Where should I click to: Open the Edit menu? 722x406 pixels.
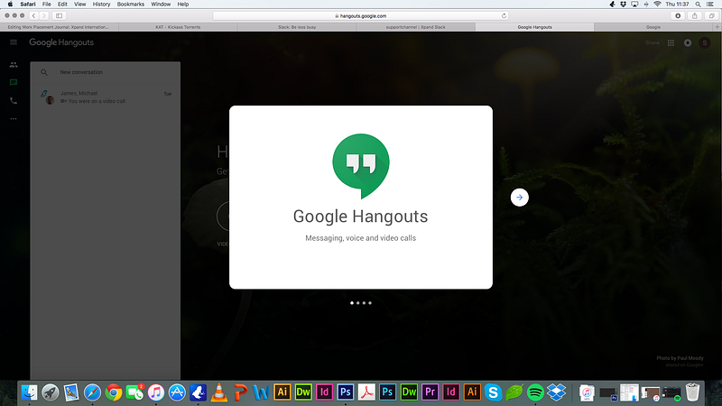point(62,5)
